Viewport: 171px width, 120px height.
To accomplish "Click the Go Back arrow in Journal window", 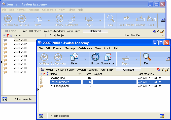I will click(x=8, y=19).
